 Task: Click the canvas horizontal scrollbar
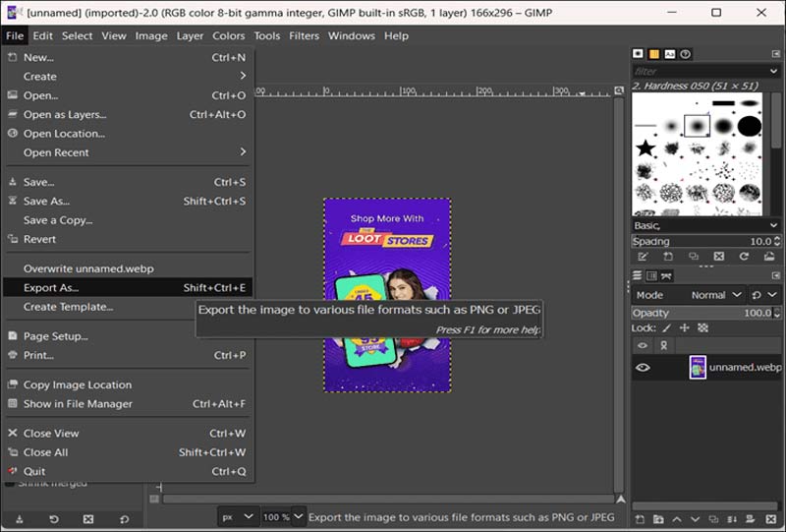coord(388,499)
